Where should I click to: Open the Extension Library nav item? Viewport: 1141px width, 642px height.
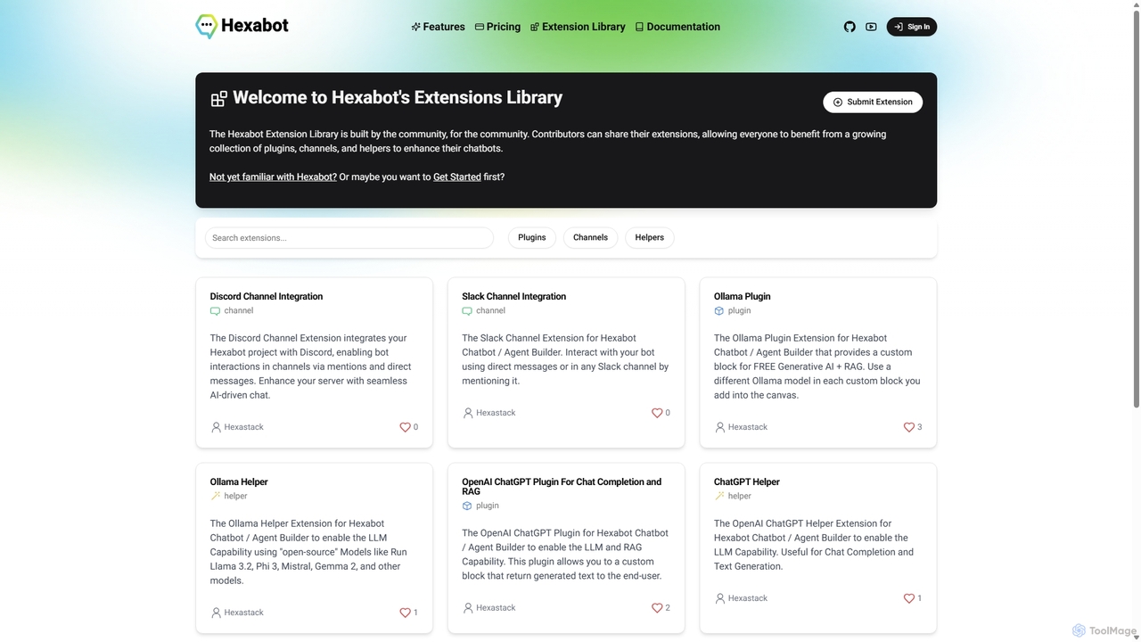[578, 27]
